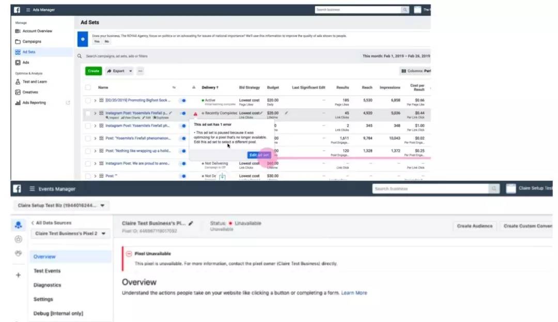
Task: Open the Claire Test Business's Pixel 2 dropdown
Action: pyautogui.click(x=70, y=234)
